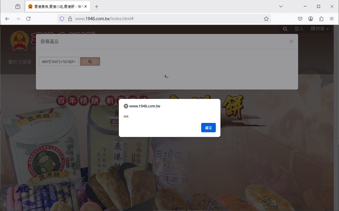Maximize the browser window

[319, 6]
